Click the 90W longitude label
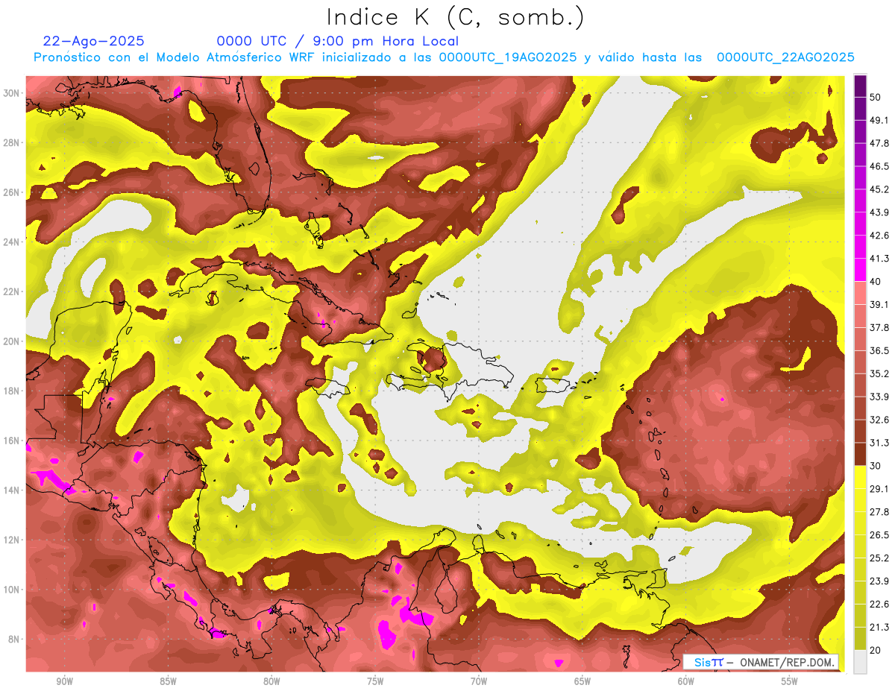 click(65, 681)
